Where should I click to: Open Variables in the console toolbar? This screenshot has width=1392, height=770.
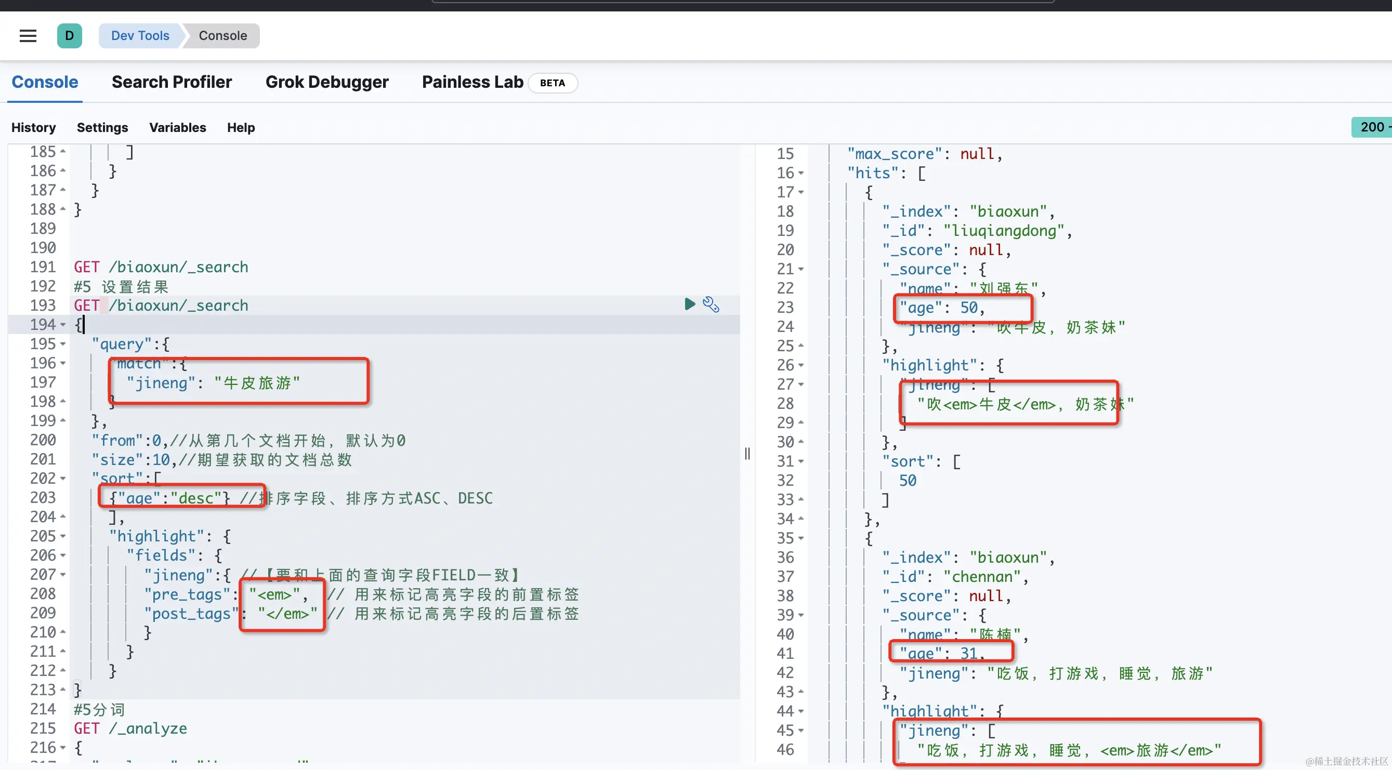click(177, 127)
